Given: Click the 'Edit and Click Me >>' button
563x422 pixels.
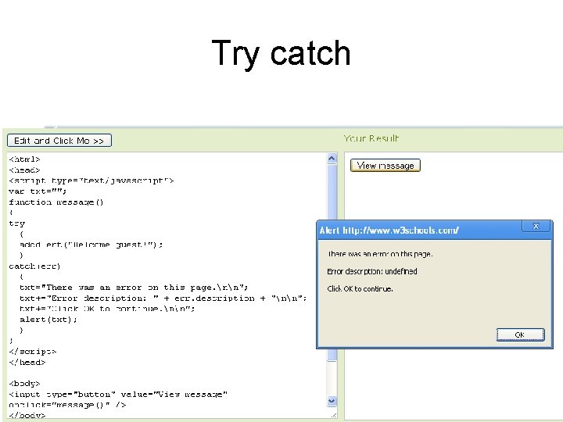Looking at the screenshot, I should (59, 141).
